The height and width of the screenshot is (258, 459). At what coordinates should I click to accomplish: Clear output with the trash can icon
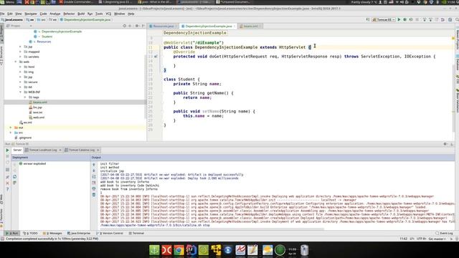click(94, 195)
